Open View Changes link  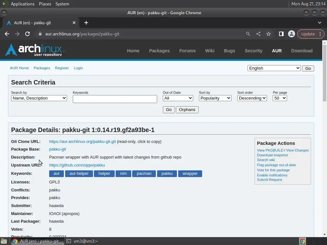297,150
